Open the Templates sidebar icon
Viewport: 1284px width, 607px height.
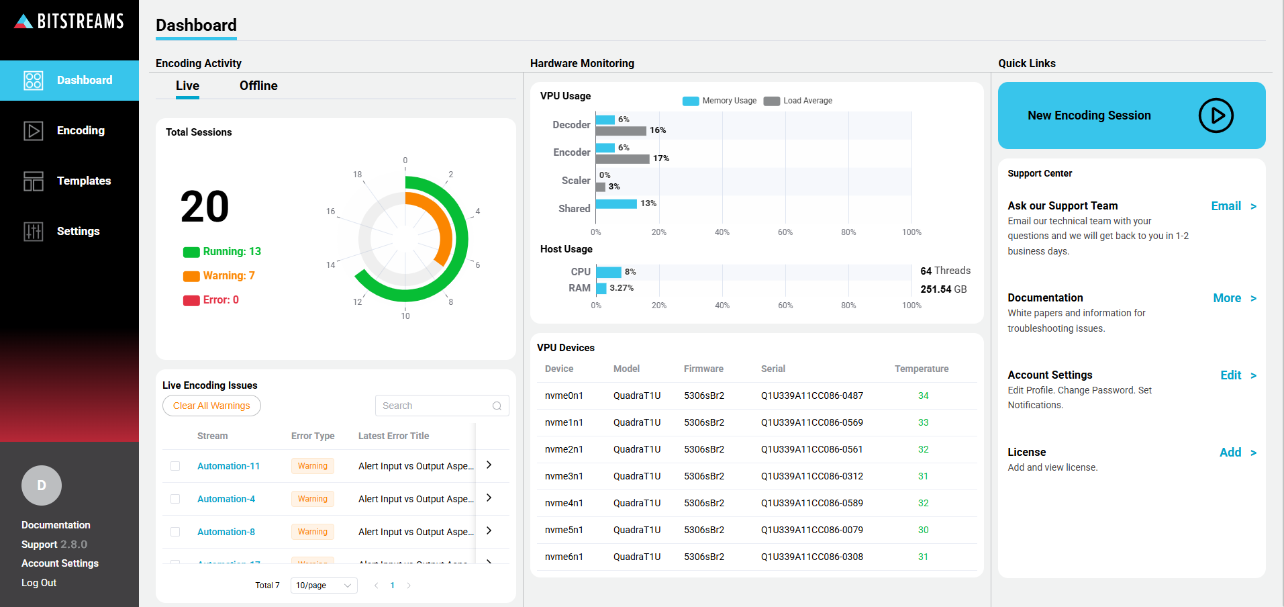(x=33, y=181)
